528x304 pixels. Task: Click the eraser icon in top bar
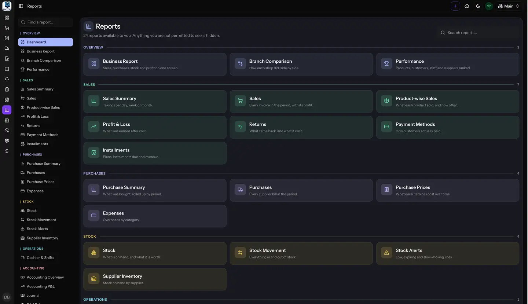click(x=467, y=6)
